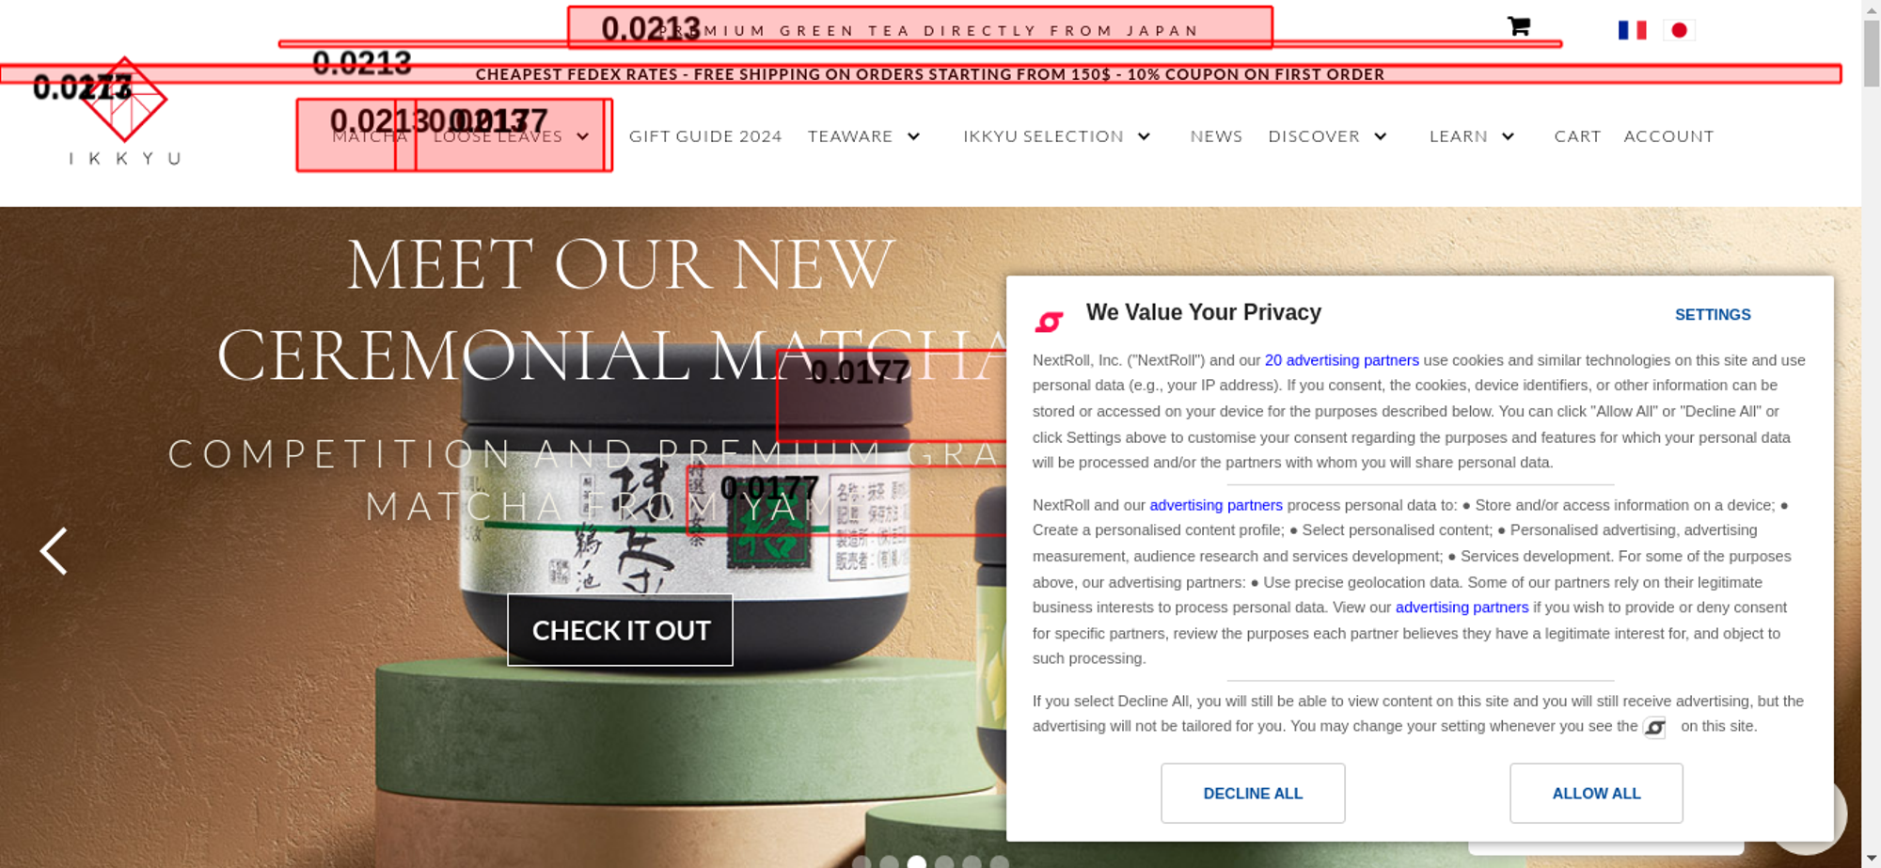Click the IKKYU diamond logo
The image size is (1881, 868).
point(124,100)
